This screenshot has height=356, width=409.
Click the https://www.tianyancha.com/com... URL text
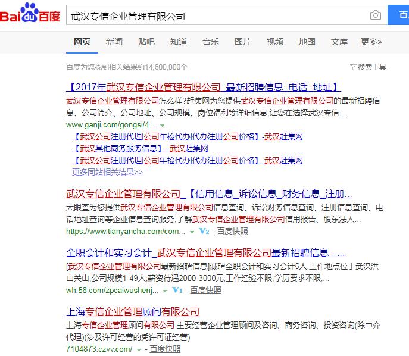coord(126,232)
